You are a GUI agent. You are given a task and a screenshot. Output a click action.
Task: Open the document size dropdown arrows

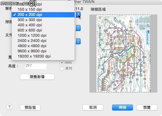tap(78, 41)
